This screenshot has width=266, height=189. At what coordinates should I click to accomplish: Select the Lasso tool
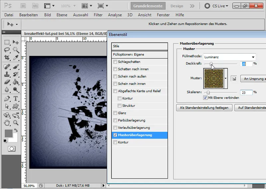7,50
